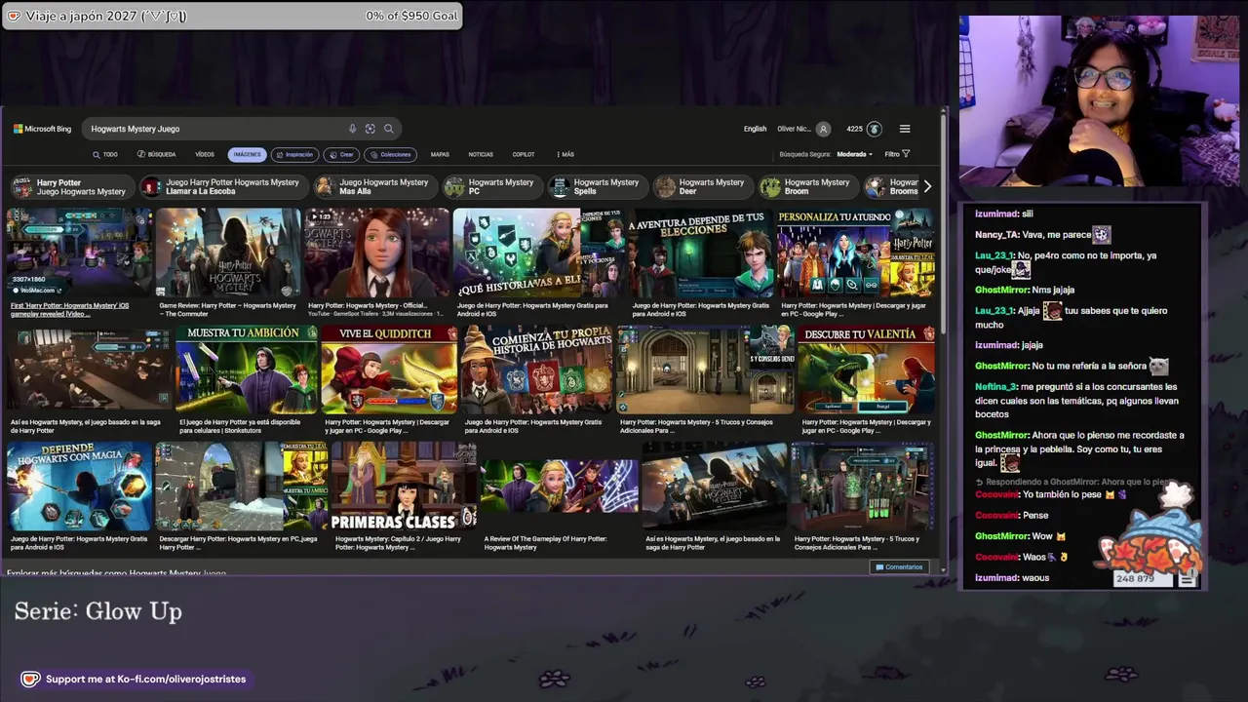This screenshot has width=1248, height=702.
Task: Open visual search camera icon
Action: point(370,129)
